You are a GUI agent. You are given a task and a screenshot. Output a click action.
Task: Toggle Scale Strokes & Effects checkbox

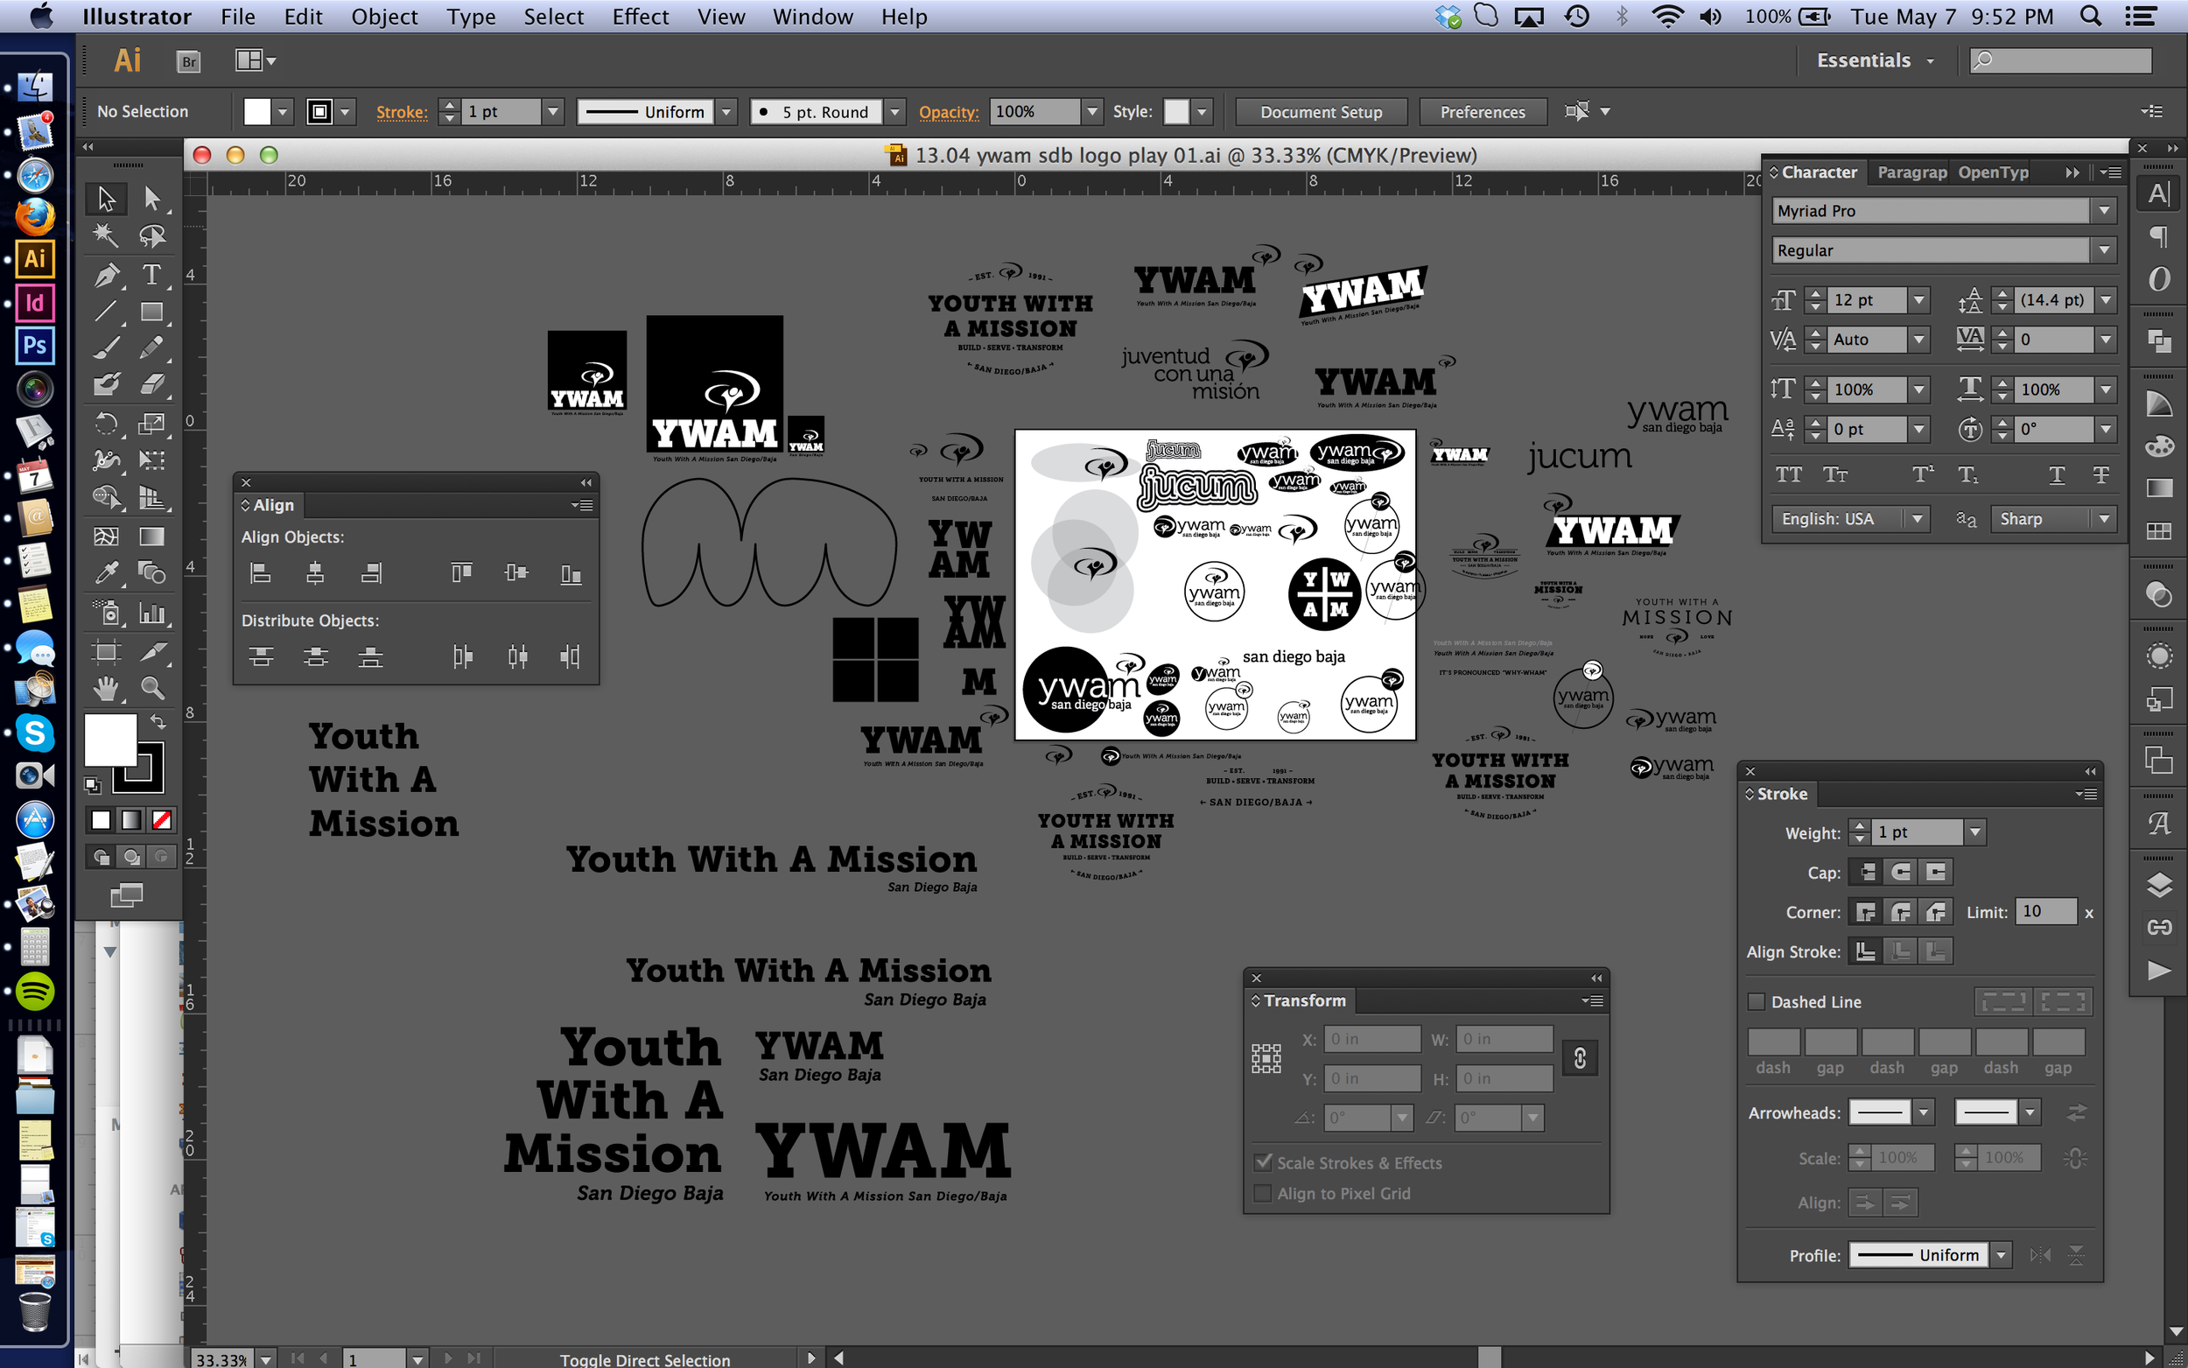click(x=1263, y=1162)
